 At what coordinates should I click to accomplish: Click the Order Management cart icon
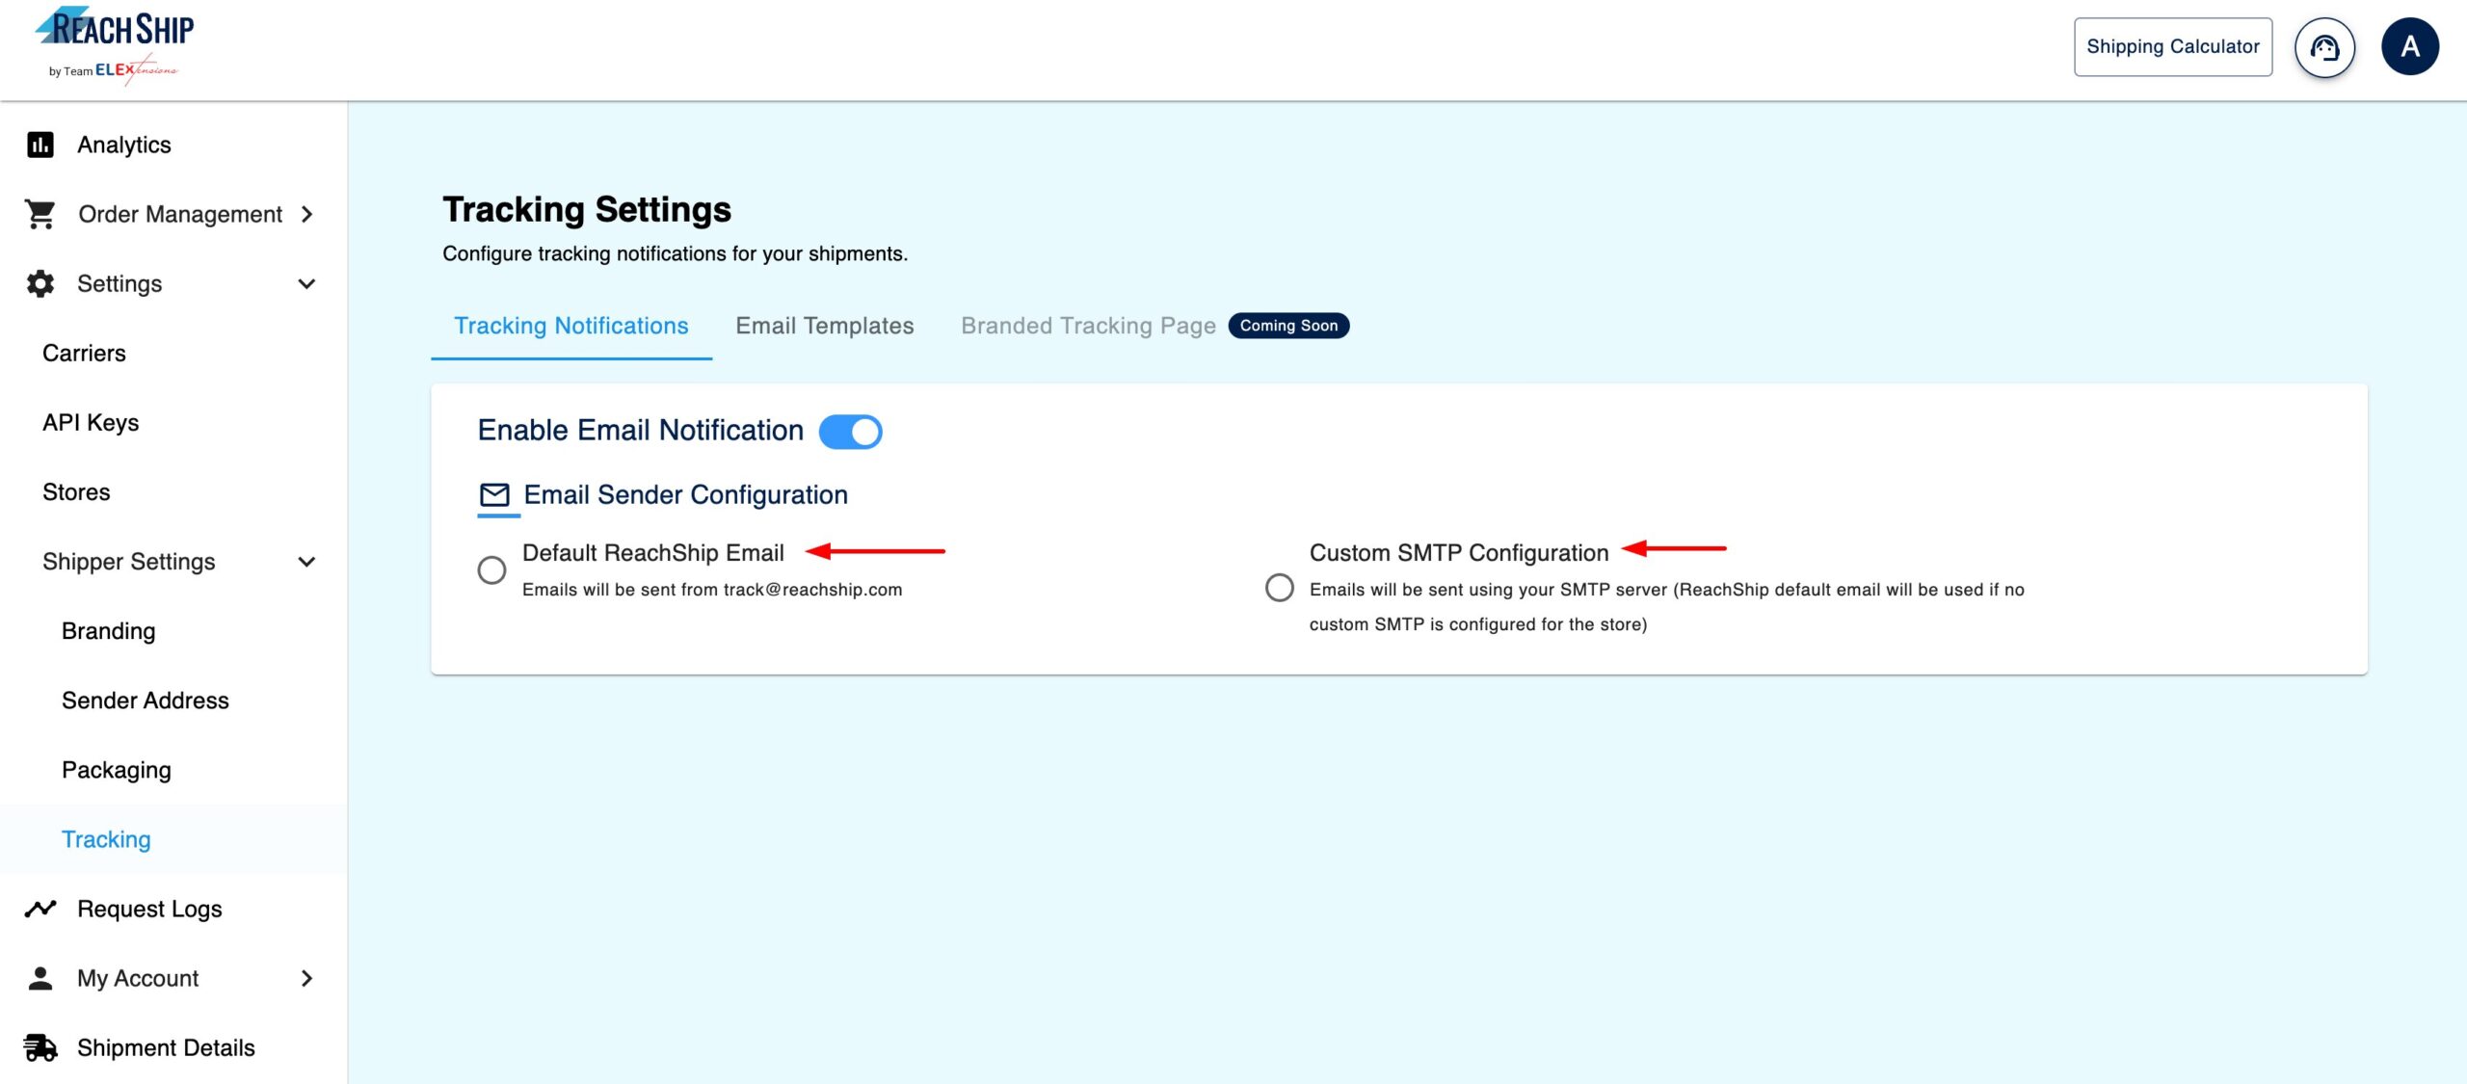[40, 214]
